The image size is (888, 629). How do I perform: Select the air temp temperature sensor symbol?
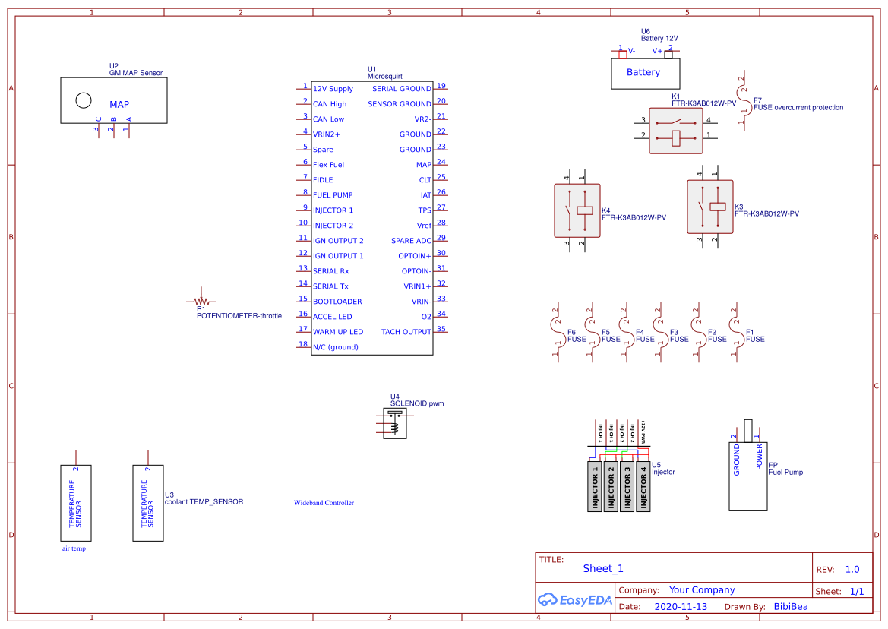76,501
